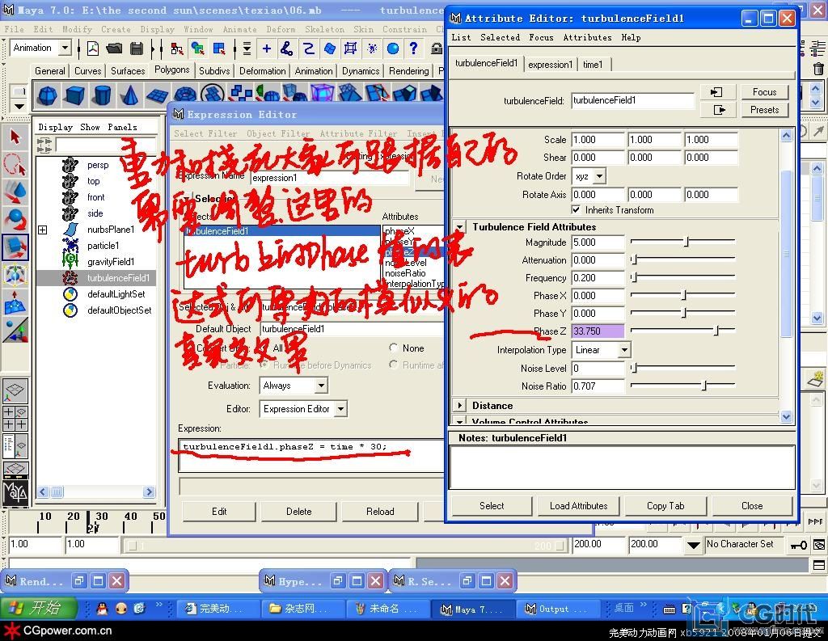Click the input connection arrow in Attribute Editor
828x641 pixels.
click(x=716, y=92)
